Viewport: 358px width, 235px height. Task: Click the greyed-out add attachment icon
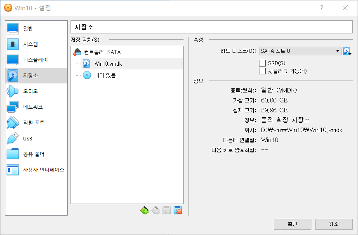[167, 210]
